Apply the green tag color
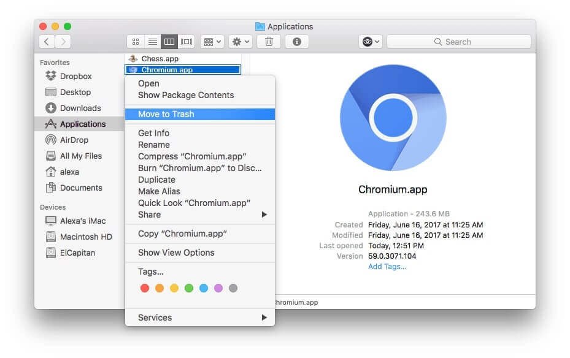 coord(189,288)
